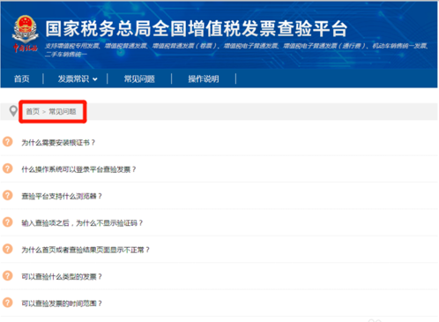The height and width of the screenshot is (322, 439).
Task: Click question icon beside 为什么不显示验证码
Action: click(x=8, y=222)
